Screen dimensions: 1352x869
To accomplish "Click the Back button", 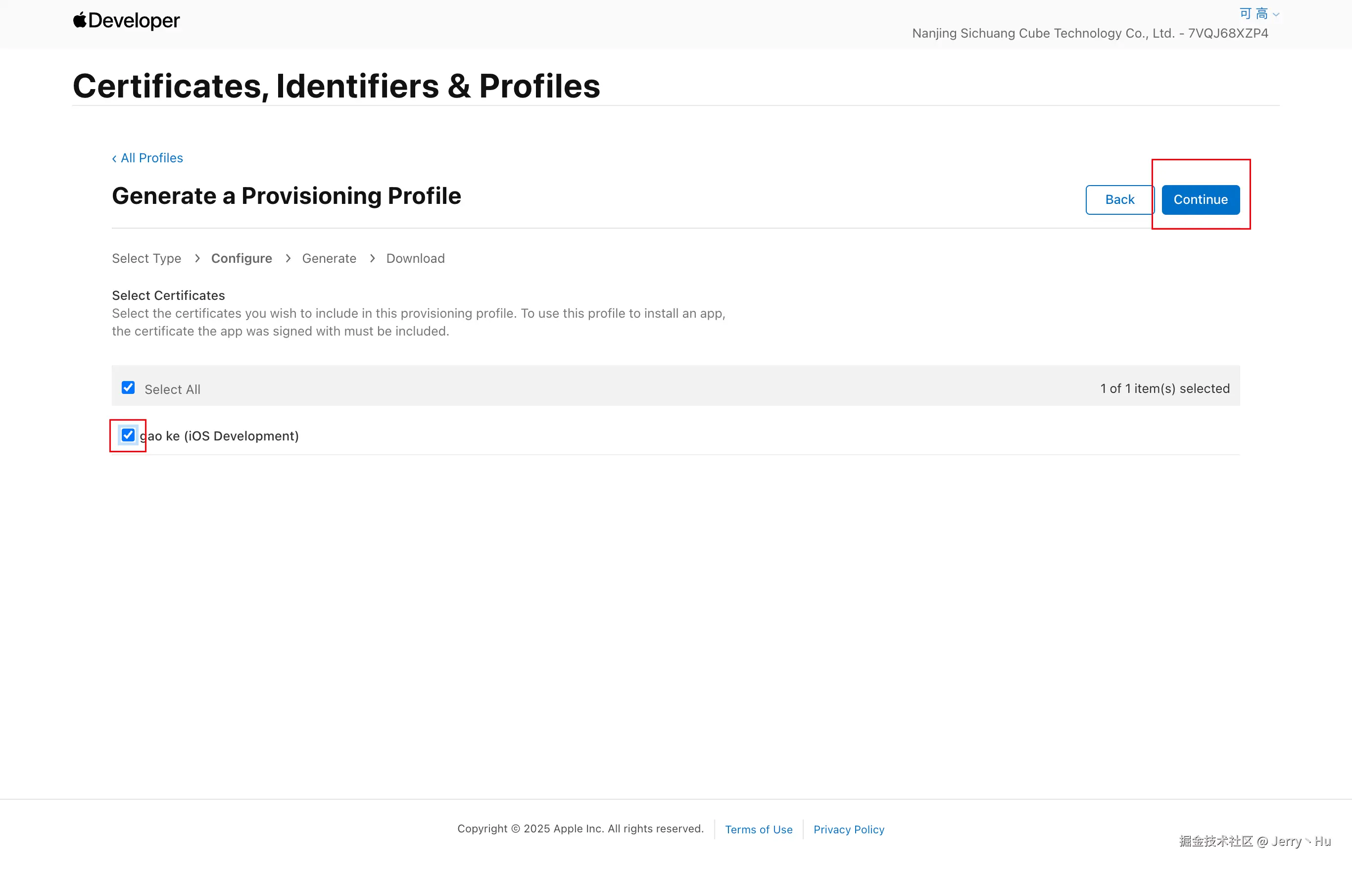I will (x=1119, y=200).
